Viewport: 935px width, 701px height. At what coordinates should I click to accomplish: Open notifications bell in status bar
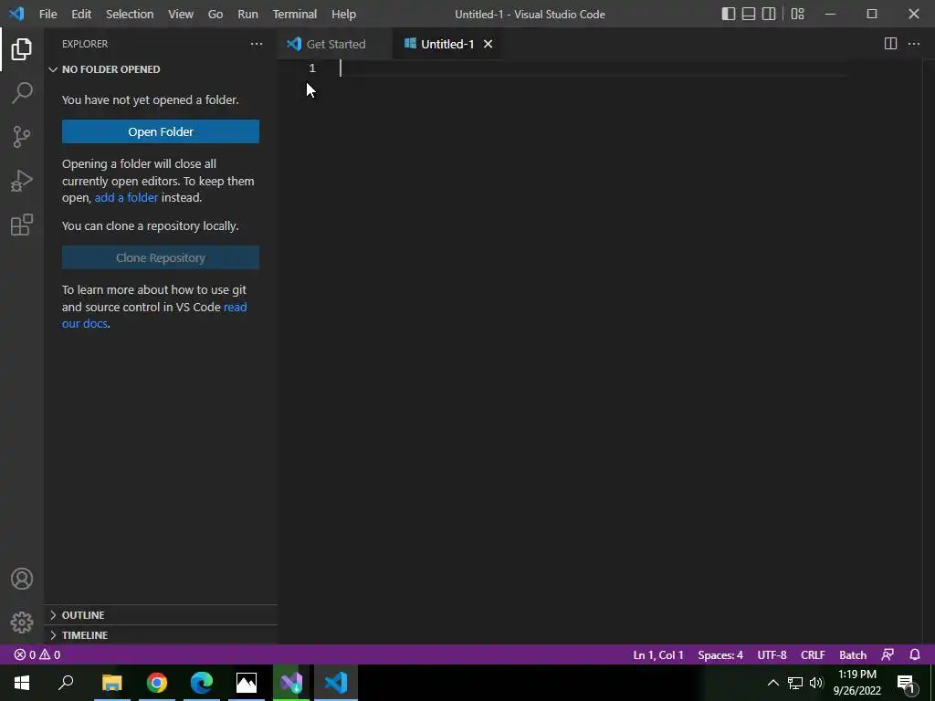[915, 654]
